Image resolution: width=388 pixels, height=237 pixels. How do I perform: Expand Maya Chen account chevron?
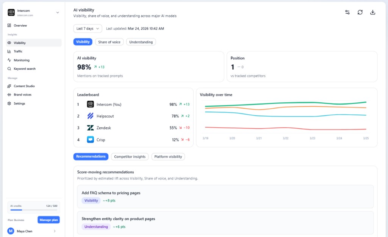tap(55, 231)
